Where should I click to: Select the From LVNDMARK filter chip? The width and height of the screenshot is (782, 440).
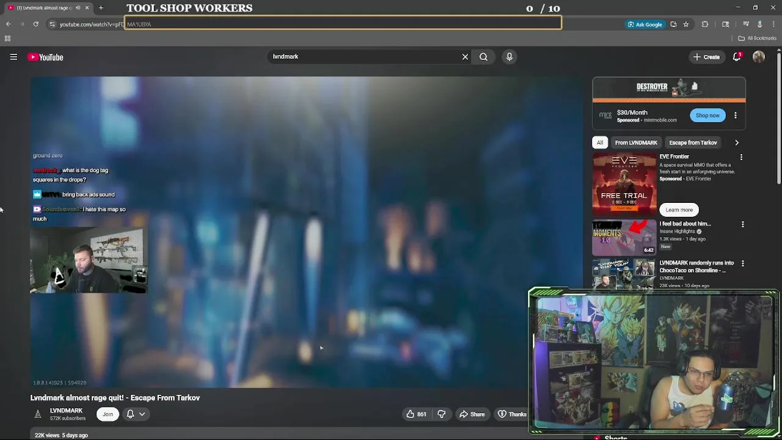tap(636, 142)
